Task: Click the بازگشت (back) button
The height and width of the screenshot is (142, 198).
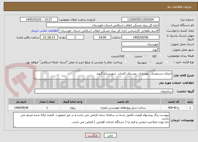Action: (x=93, y=135)
